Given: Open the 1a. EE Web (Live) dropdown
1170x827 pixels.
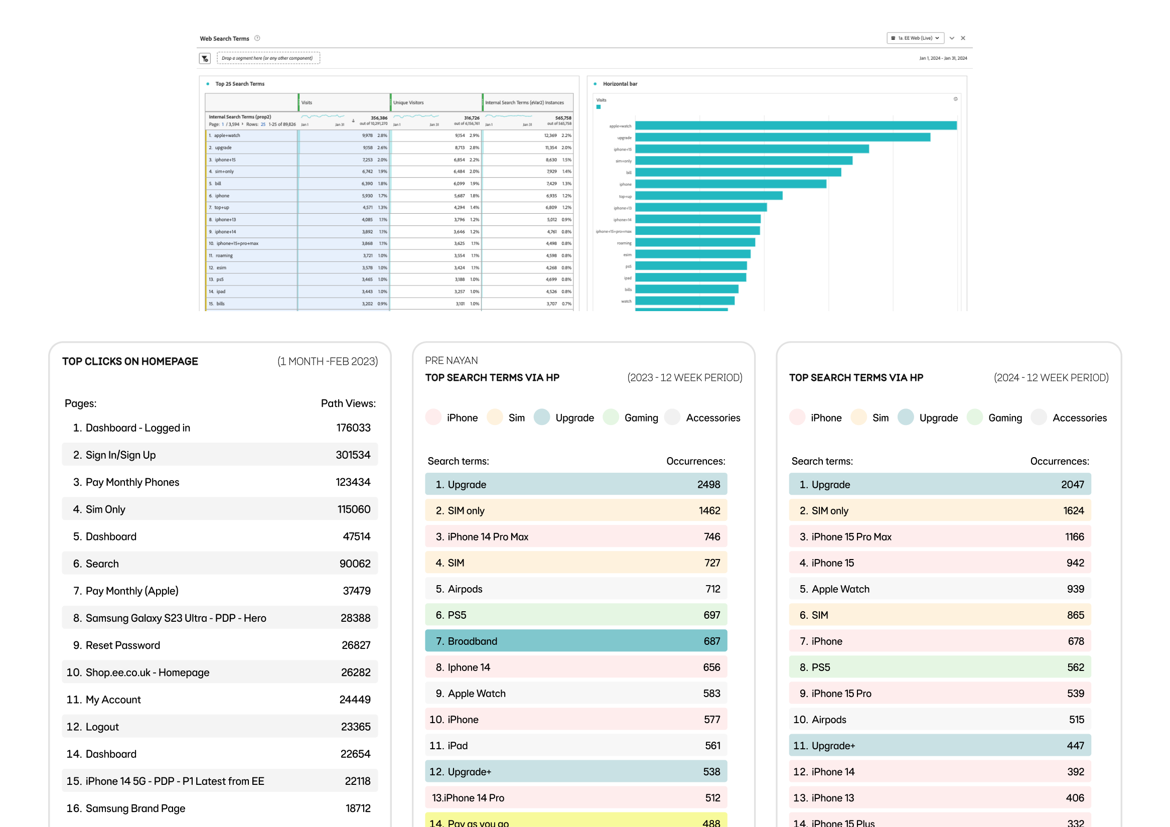Looking at the screenshot, I should 915,38.
